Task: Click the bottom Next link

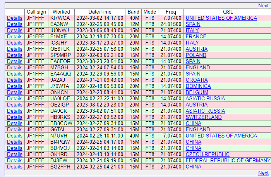Action: click(263, 173)
